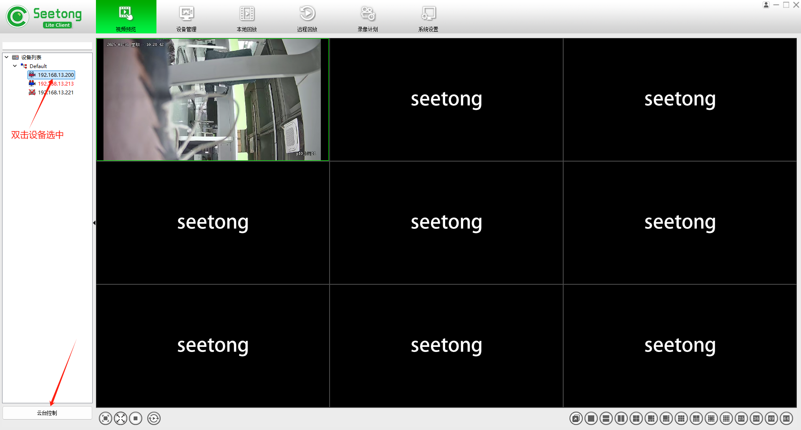Switch to 25-window layout
The height and width of the screenshot is (430, 801).
point(741,418)
